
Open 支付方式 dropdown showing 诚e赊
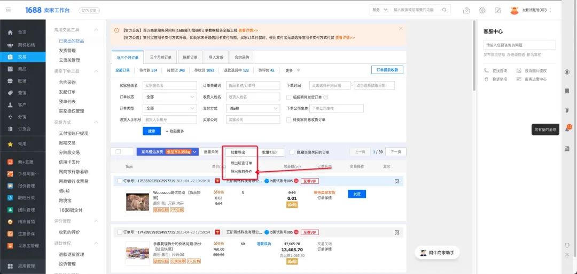coord(253,108)
